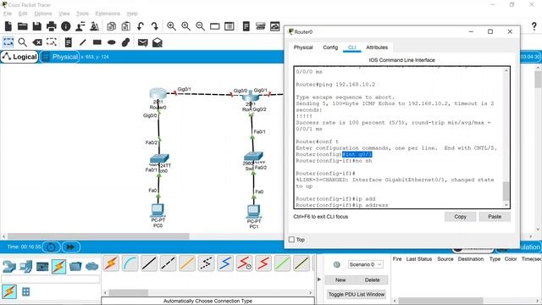Click New scenario button
This screenshot has width=542, height=305.
point(340,280)
